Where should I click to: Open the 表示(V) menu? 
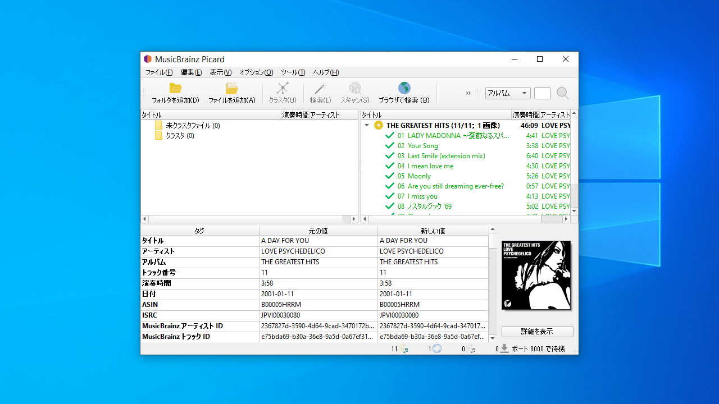(x=221, y=72)
